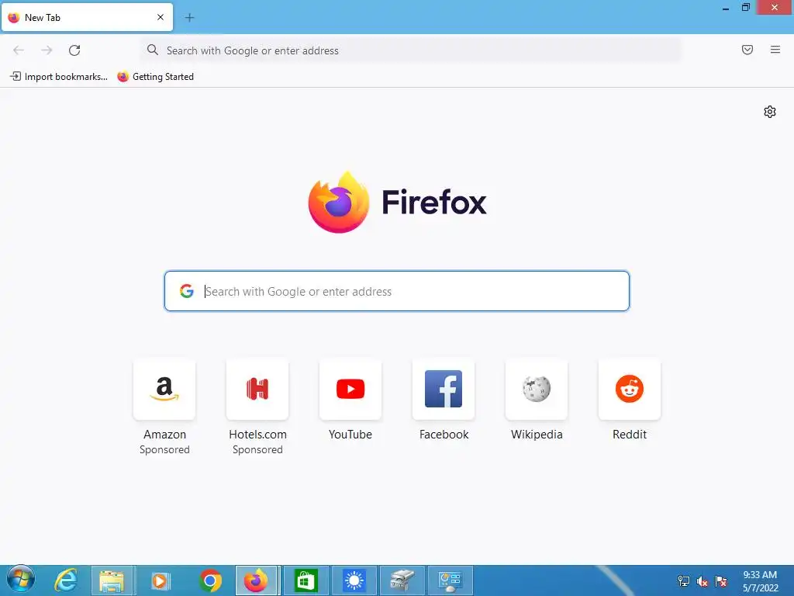Open the Wikipedia shortcut tile

tap(537, 390)
